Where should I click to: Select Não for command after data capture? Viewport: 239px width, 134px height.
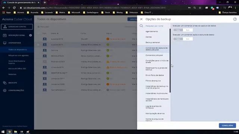click(178, 39)
